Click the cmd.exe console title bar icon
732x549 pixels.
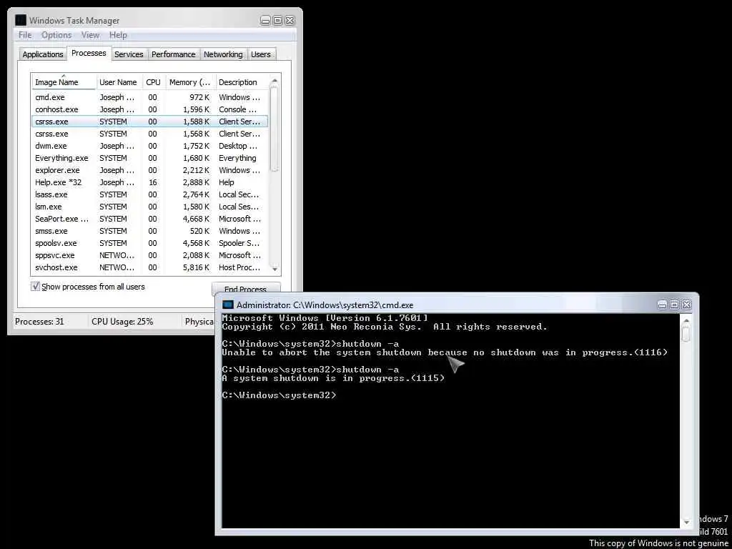(x=228, y=305)
